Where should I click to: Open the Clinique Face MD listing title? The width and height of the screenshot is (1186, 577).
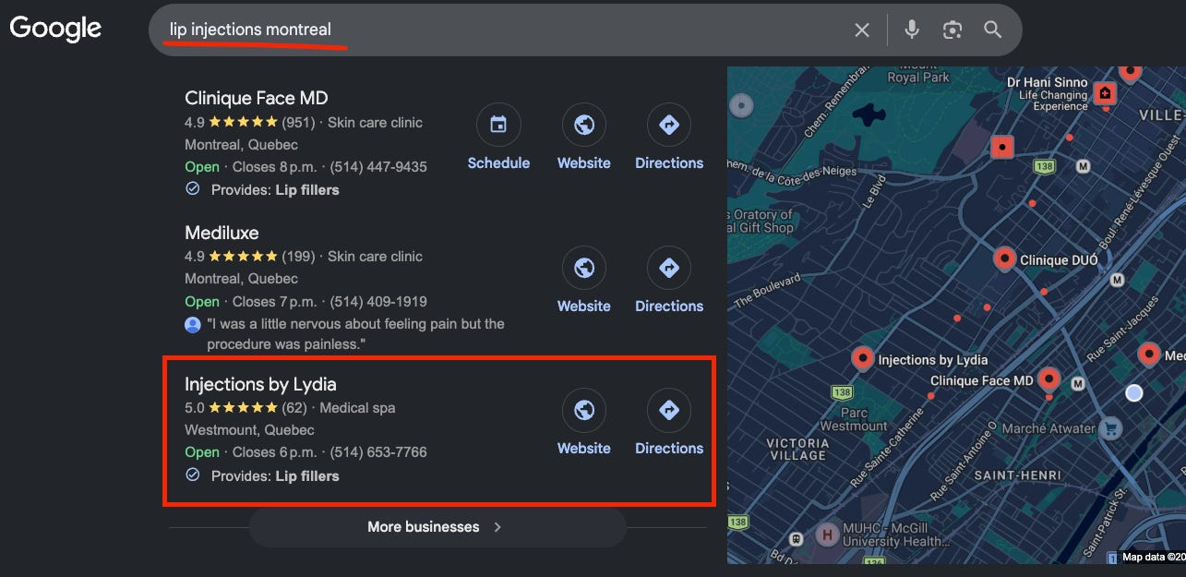(x=257, y=98)
